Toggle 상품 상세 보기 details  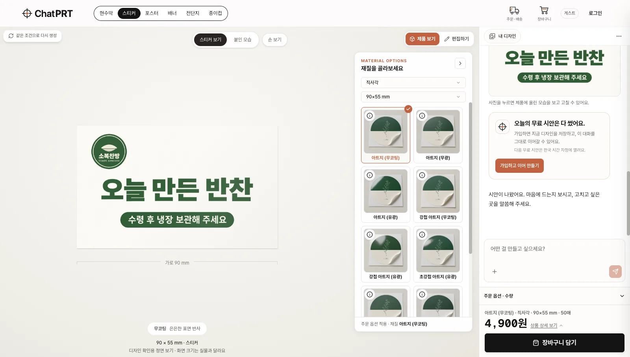click(x=547, y=326)
